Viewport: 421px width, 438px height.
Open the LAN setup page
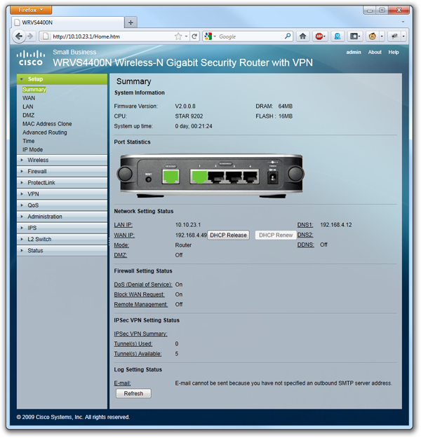(27, 107)
